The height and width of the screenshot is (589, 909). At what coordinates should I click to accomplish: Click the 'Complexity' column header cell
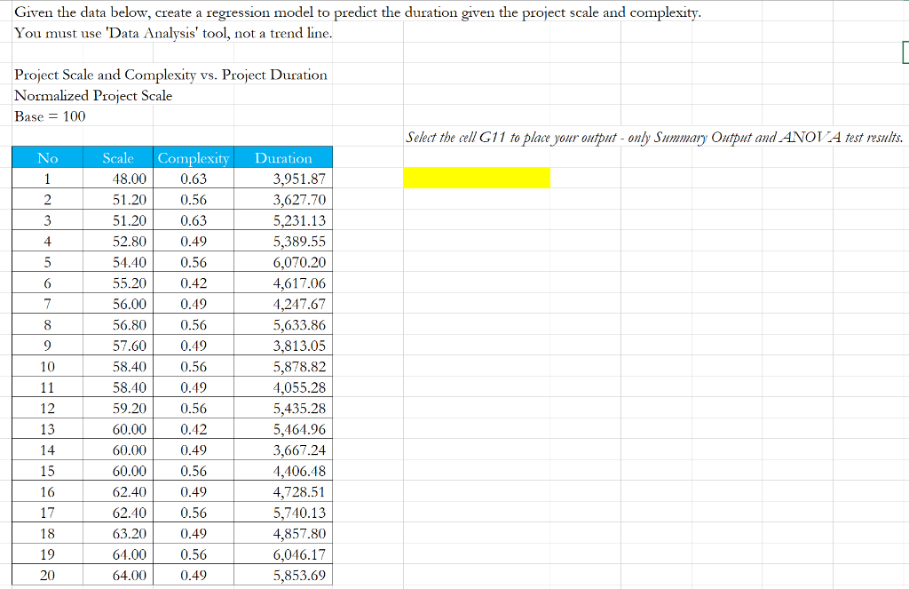pyautogui.click(x=194, y=157)
